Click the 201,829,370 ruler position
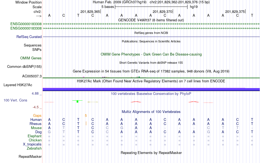Viewport: 260px width, 163px height. pos(163,11)
